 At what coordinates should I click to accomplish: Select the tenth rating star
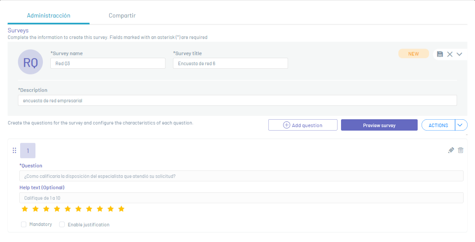coord(121,209)
